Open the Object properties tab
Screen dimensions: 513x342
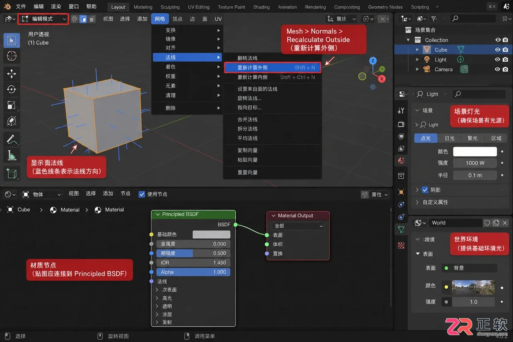coord(401,192)
